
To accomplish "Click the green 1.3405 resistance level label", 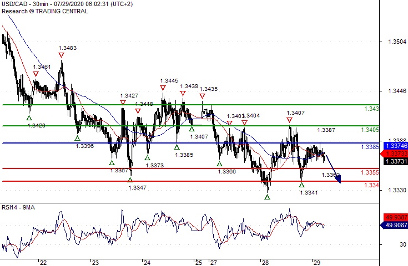I will click(x=370, y=130).
